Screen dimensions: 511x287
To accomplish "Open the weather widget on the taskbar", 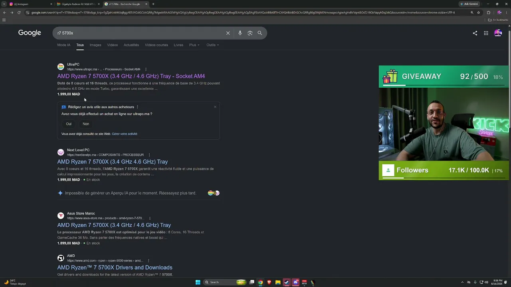I will coord(15,282).
